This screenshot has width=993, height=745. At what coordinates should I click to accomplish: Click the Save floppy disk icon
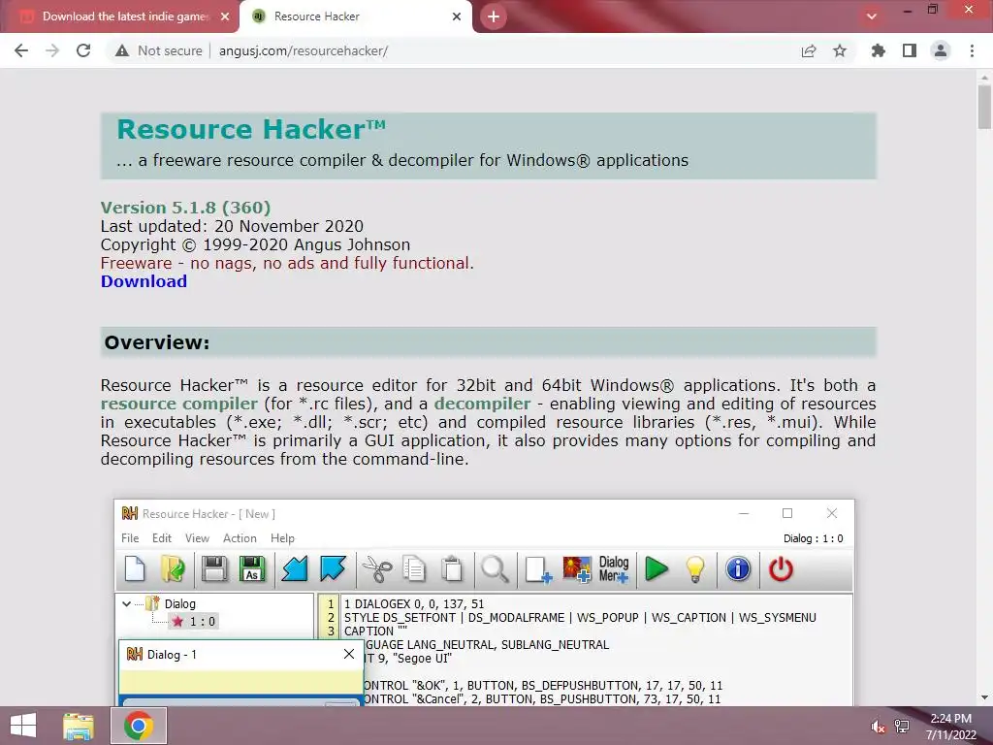214,568
